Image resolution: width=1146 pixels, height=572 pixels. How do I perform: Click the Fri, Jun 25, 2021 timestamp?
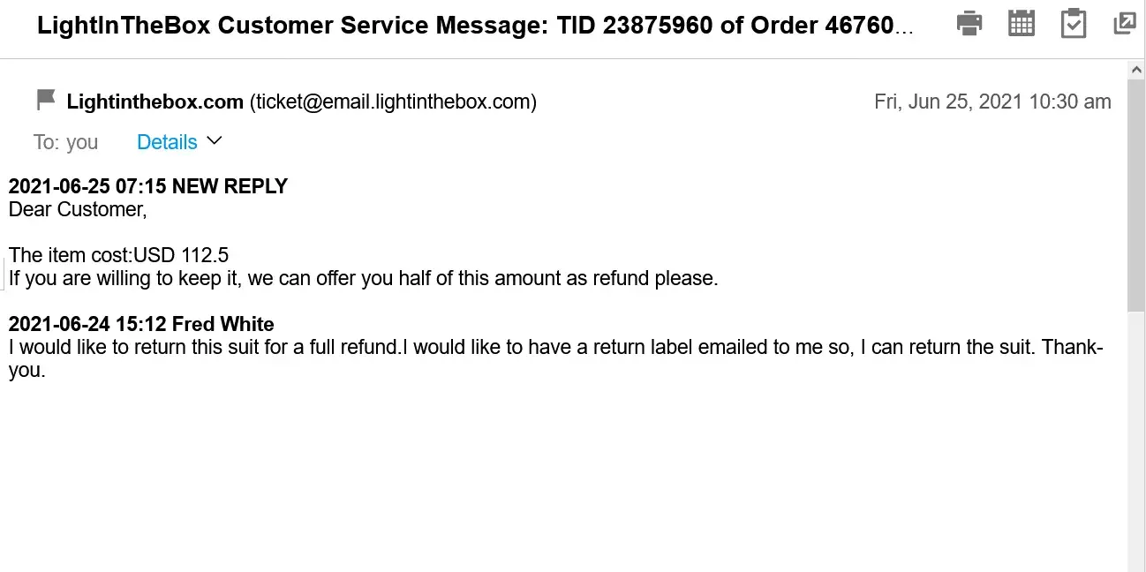click(x=992, y=102)
